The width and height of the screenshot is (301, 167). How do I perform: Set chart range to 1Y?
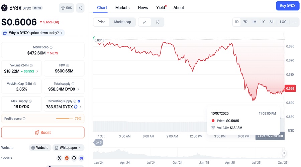[263, 22]
